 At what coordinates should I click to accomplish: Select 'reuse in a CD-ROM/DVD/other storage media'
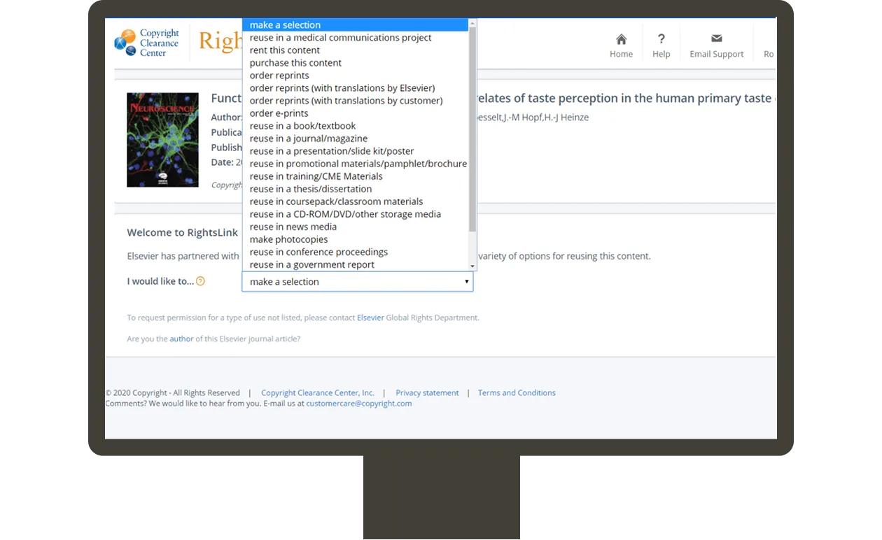pyautogui.click(x=355, y=214)
